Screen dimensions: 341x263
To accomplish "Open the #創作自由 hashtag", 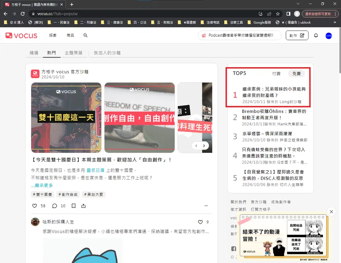I will (68, 194).
